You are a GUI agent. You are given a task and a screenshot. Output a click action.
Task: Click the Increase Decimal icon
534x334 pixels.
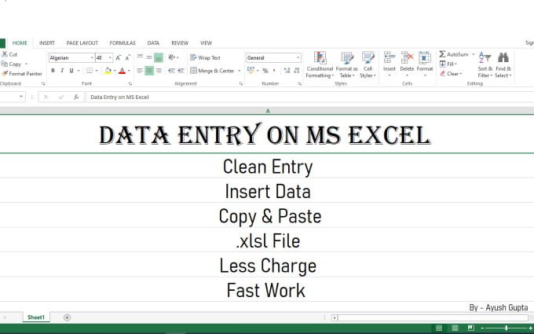[x=287, y=71]
